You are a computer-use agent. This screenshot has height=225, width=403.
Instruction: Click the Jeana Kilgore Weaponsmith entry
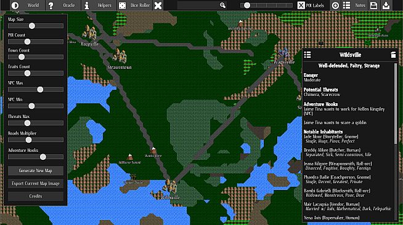[x=338, y=166]
